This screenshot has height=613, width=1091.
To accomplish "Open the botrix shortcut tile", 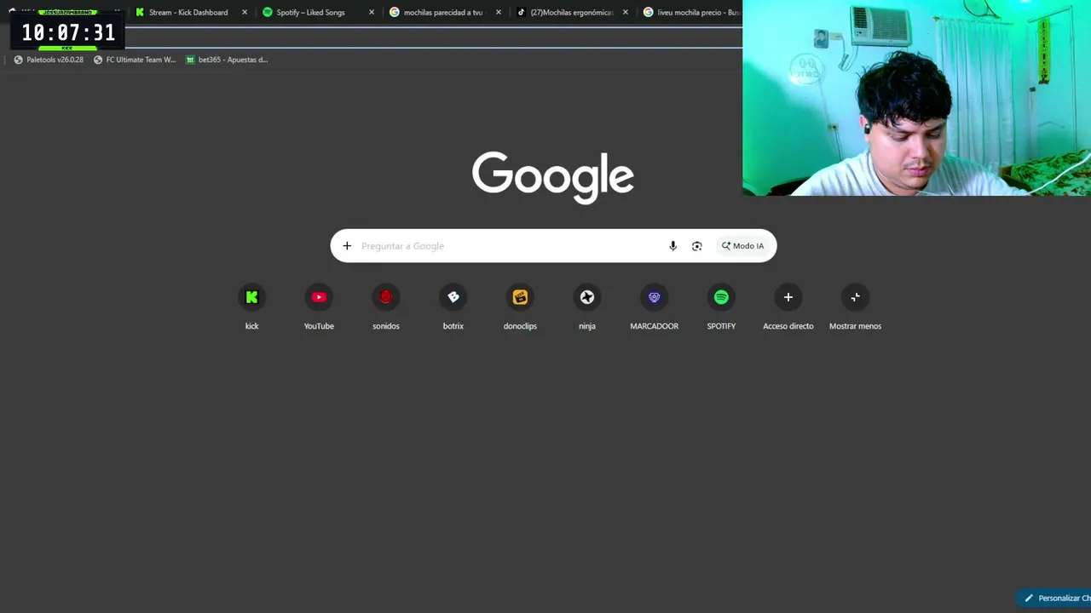I will coord(453,306).
